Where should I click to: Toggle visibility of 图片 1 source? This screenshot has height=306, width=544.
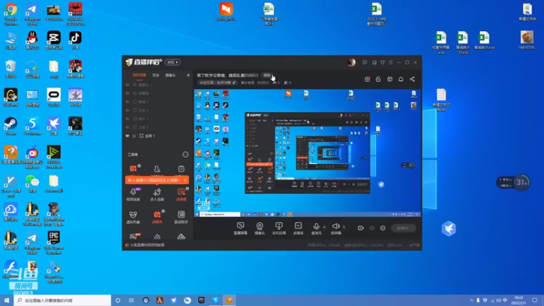(x=127, y=118)
